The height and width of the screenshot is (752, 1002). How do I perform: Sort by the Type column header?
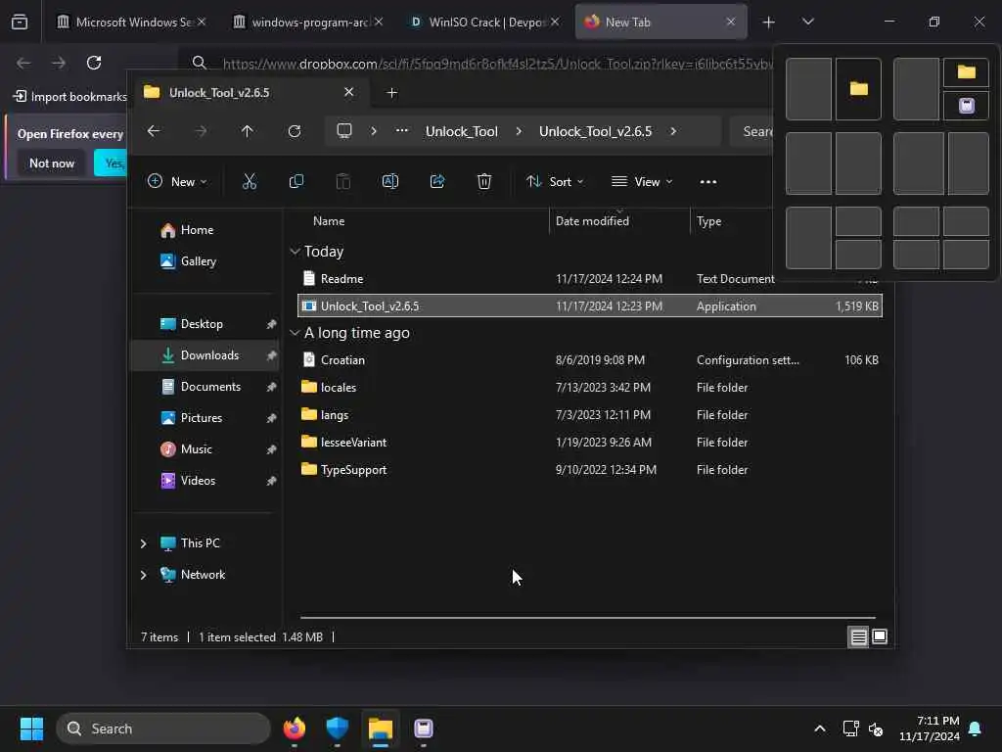click(708, 221)
